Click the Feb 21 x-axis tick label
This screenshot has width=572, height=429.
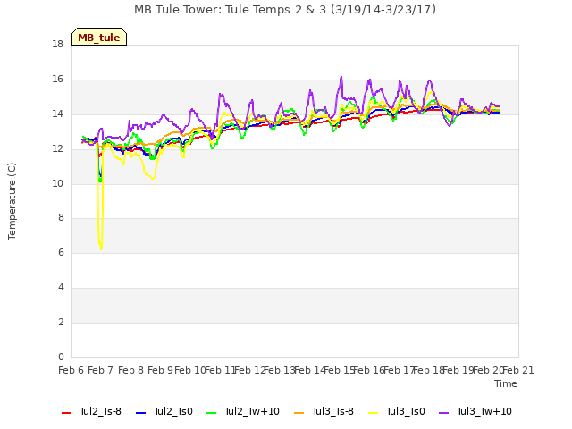click(518, 370)
